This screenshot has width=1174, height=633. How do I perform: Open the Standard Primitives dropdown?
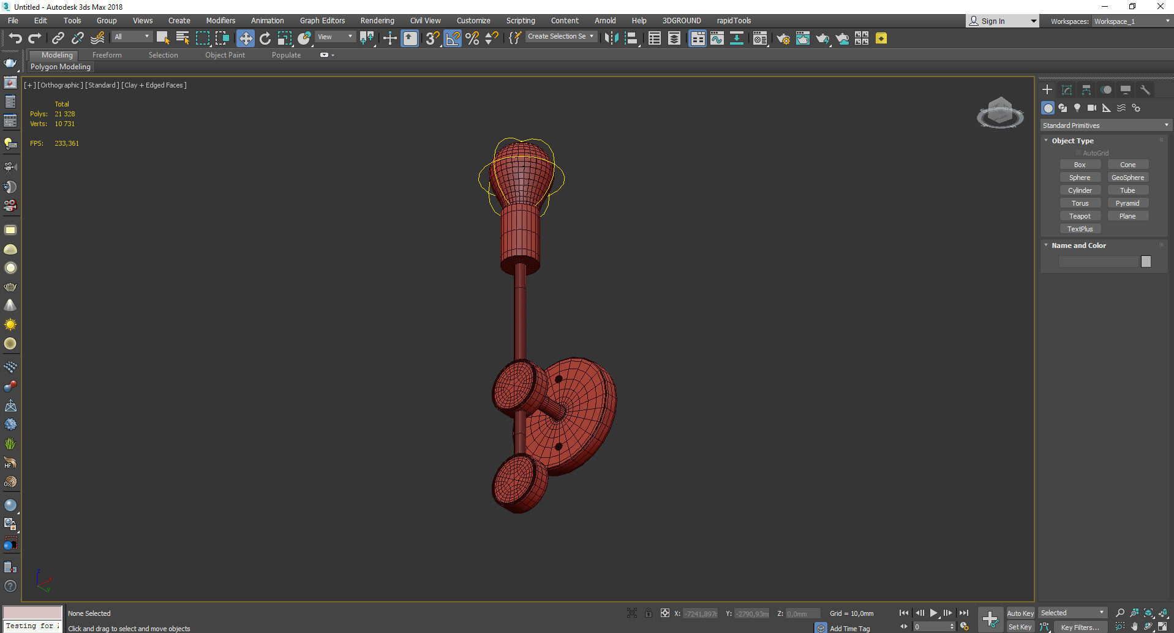1106,125
